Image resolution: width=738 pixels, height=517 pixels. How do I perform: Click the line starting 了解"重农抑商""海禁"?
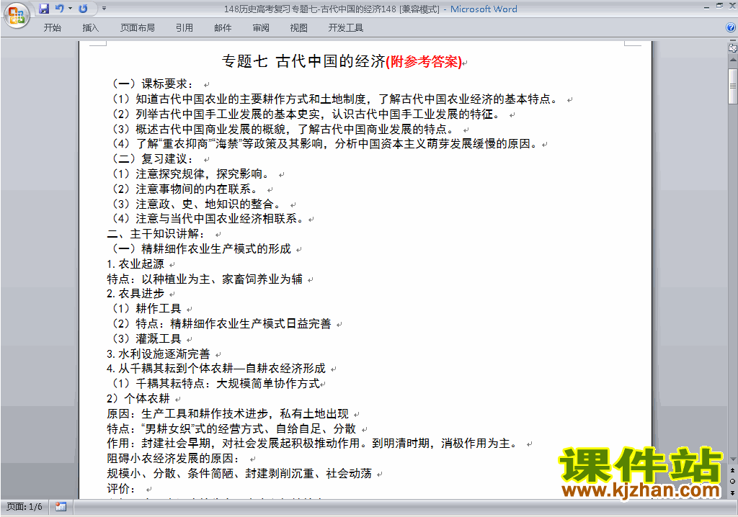326,143
